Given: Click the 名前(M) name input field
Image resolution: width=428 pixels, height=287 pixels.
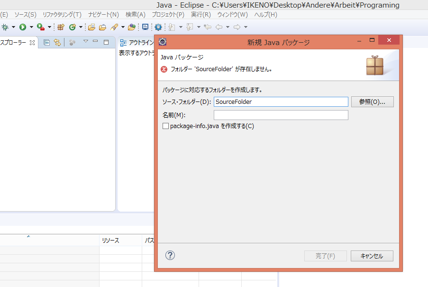Looking at the screenshot, I should [281, 115].
